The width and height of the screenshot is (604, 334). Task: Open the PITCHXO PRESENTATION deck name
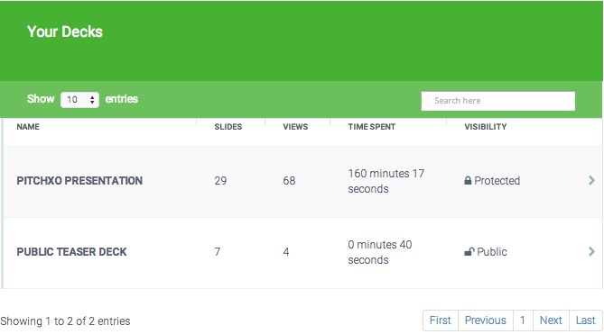click(79, 181)
